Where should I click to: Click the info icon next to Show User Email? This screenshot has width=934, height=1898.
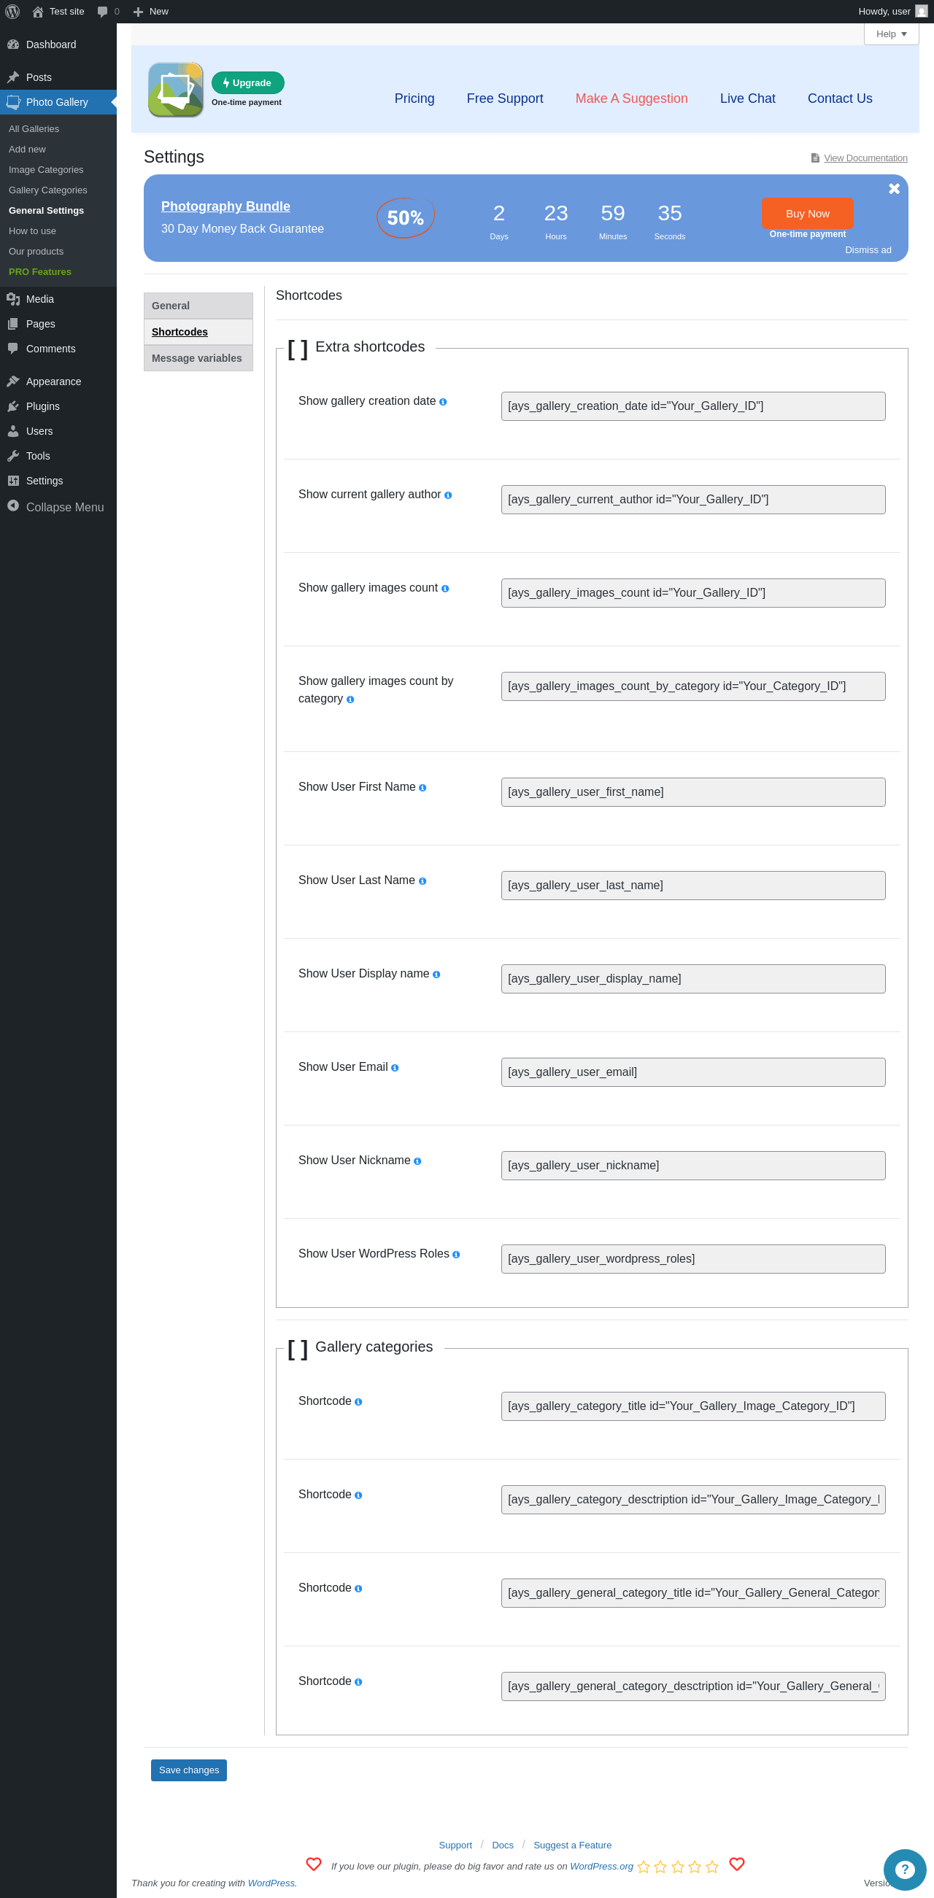click(395, 1068)
